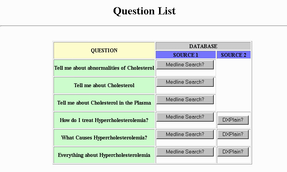Launch Medline Search for What Causes Hypercholesterolemia
The image size is (287, 172).
(185, 134)
